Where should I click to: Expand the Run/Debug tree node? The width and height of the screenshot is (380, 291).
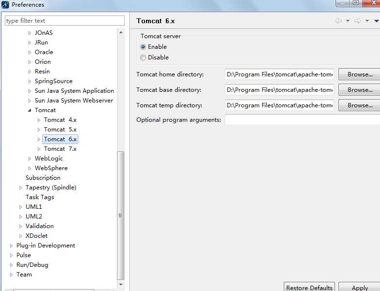[x=11, y=265]
